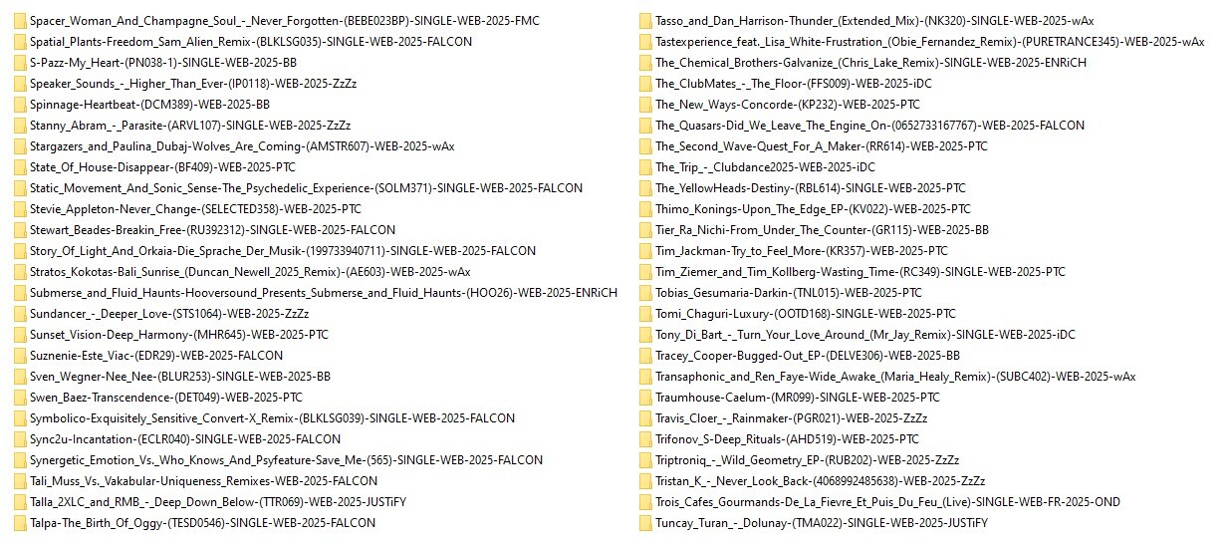This screenshot has width=1226, height=544.
Task: Click folder icon by Sven_Wegner-Nee_Nee
Action: click(19, 376)
